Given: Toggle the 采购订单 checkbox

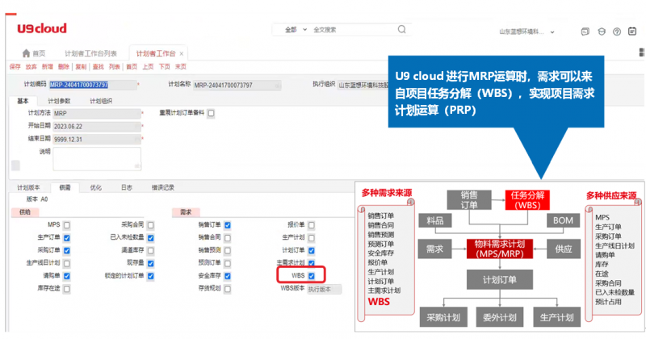Looking at the screenshot, I should 67,250.
